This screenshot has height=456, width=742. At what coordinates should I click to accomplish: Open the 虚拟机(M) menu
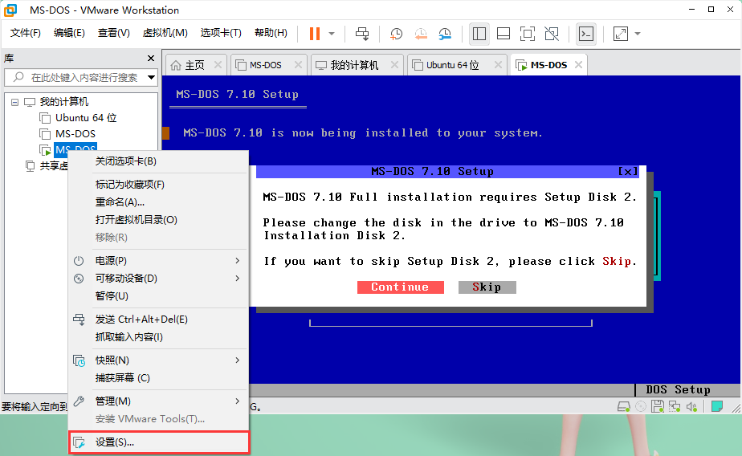[x=165, y=33]
